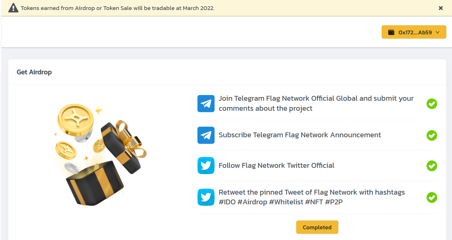
Task: Dismiss the token tradable notice banner
Action: pos(441,8)
